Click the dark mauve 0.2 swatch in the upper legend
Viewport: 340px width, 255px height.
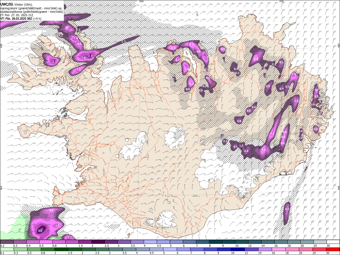[x=7, y=242]
